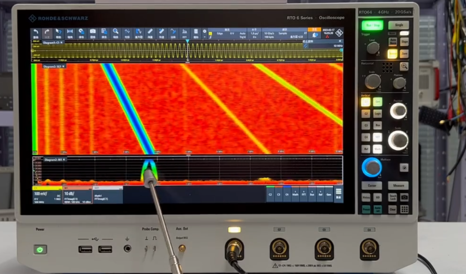Tap the Rohde & Schwarz logo menu icon
Screen dimensions: 466x274
click(x=339, y=33)
